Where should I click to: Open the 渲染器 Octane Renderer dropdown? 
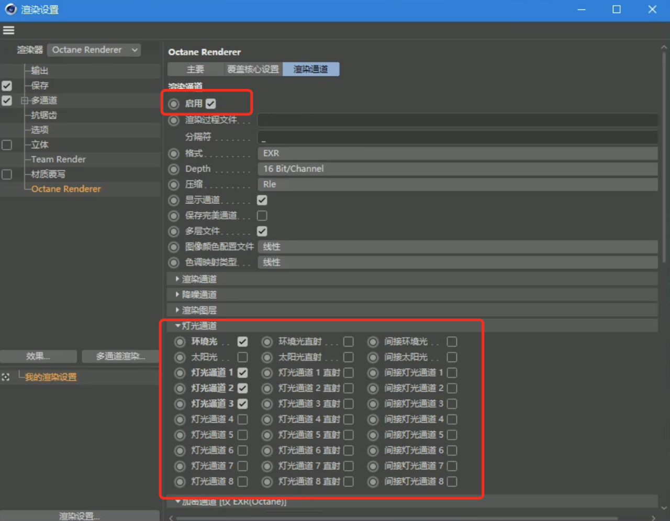94,50
